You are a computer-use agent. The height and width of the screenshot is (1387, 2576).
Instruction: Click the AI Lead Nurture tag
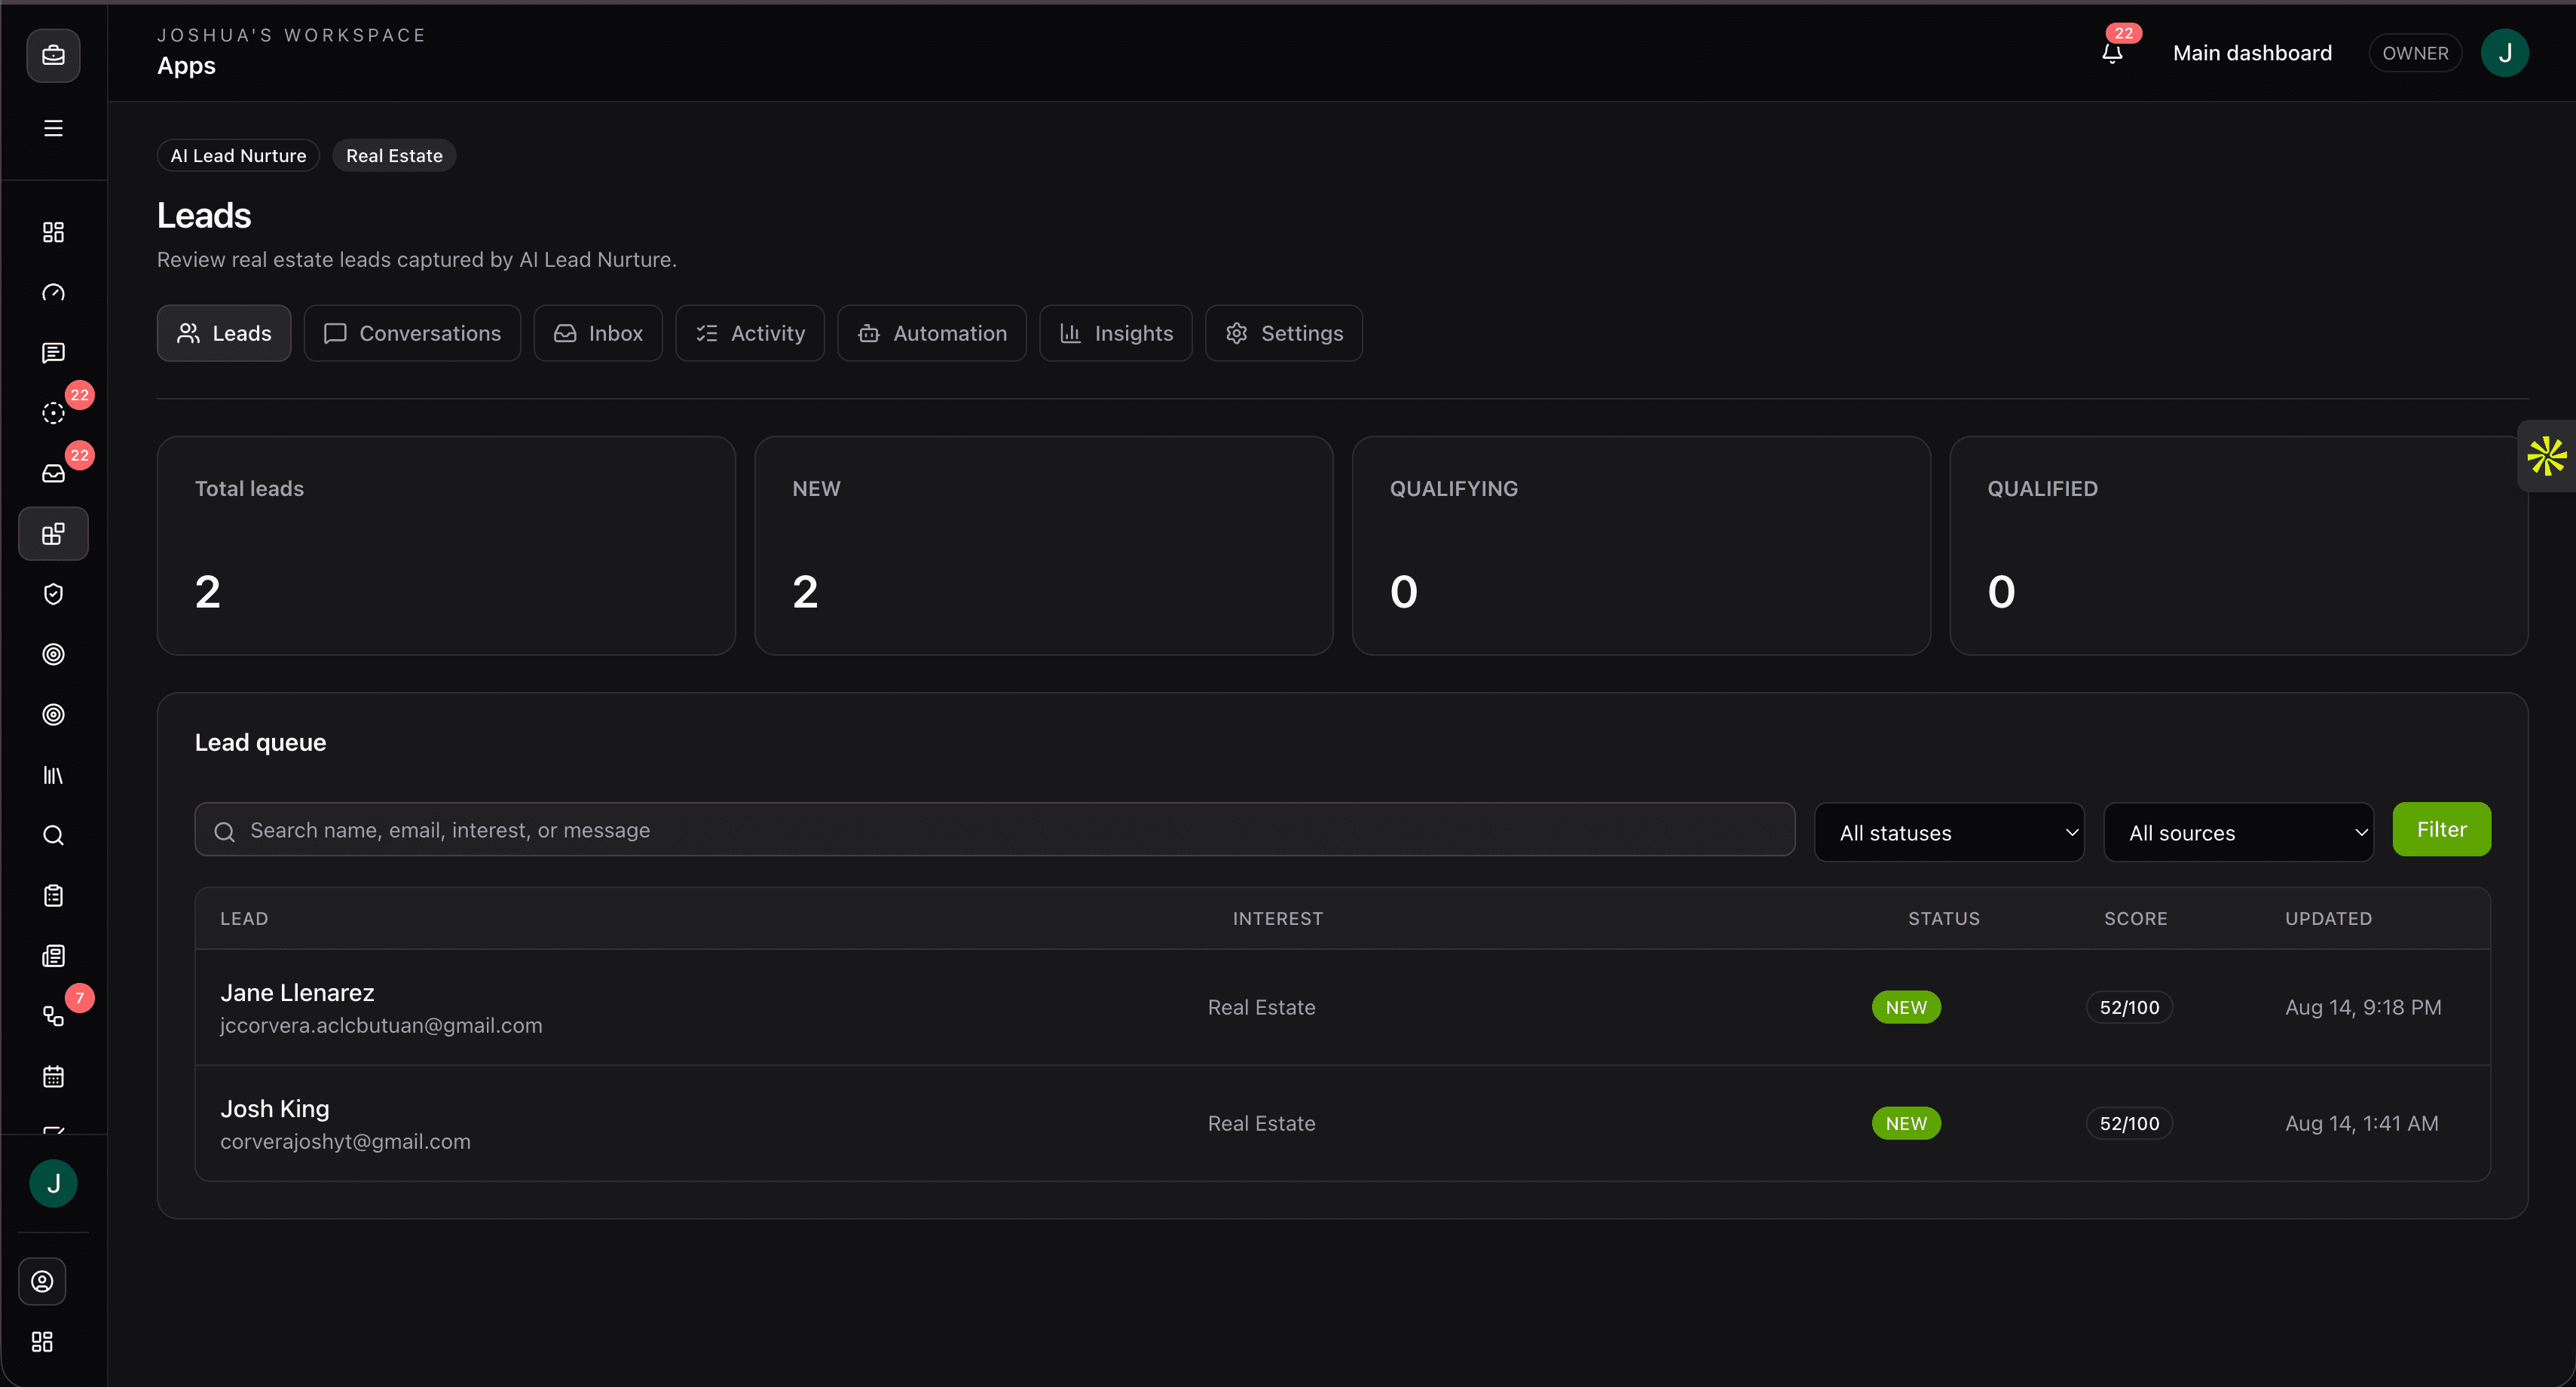pyautogui.click(x=238, y=155)
